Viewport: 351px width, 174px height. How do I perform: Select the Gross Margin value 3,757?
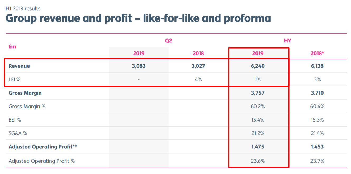click(258, 93)
